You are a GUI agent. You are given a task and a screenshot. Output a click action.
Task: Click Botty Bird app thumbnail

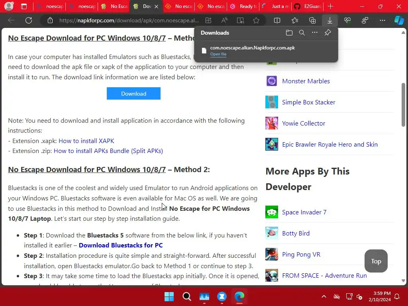click(272, 233)
